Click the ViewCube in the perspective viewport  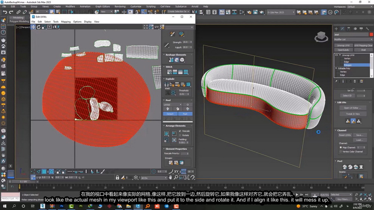(x=321, y=37)
